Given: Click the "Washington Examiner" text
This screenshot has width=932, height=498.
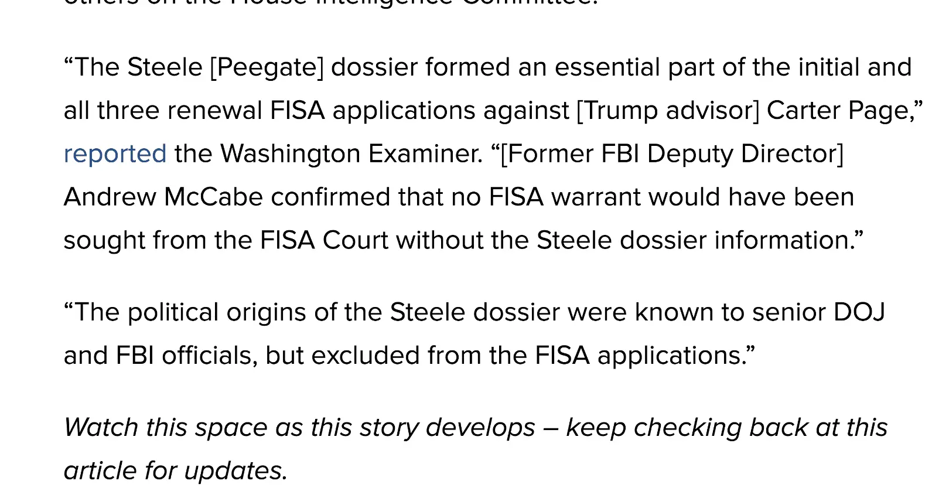Looking at the screenshot, I should point(351,154).
